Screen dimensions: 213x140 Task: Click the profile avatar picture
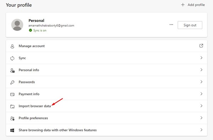(x=17, y=25)
